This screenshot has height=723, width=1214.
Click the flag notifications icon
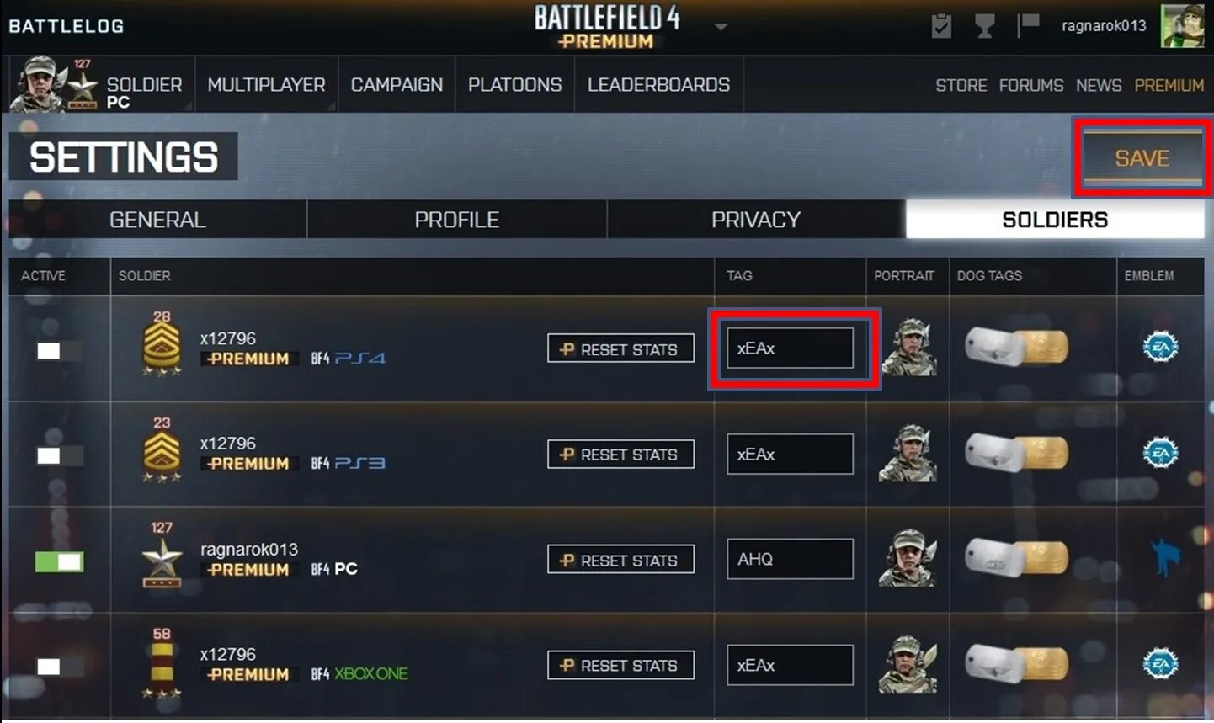(x=1027, y=25)
